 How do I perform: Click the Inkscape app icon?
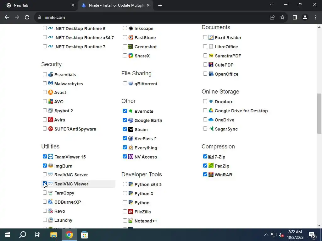[130, 28]
